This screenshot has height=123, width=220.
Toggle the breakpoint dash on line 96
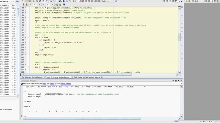25,35
